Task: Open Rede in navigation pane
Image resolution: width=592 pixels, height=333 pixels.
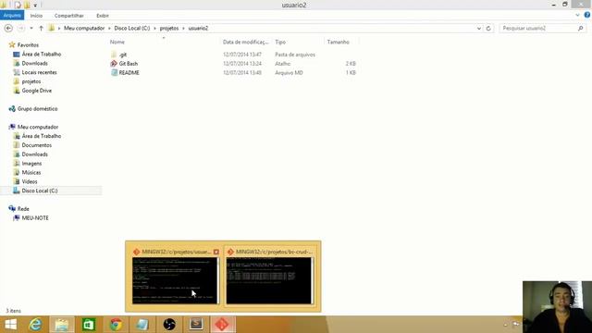Action: pos(22,209)
